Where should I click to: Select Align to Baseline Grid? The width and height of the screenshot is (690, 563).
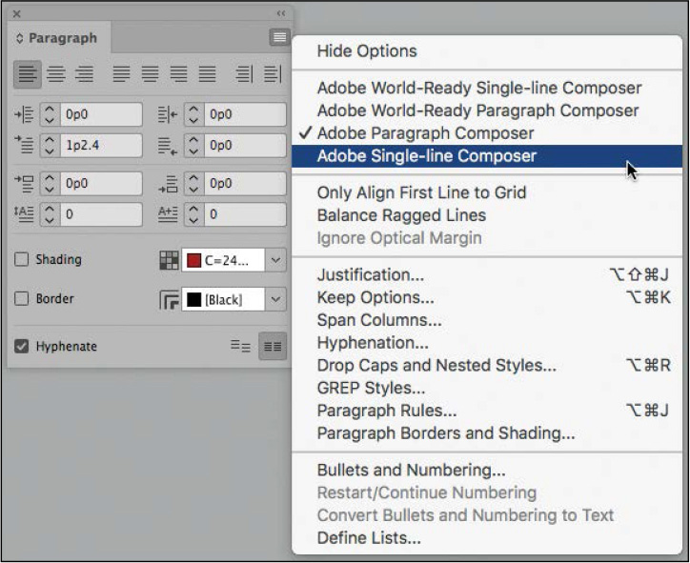tap(273, 346)
